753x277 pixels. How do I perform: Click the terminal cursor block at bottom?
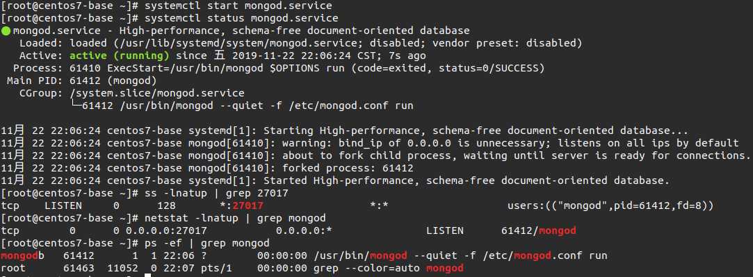(147, 275)
